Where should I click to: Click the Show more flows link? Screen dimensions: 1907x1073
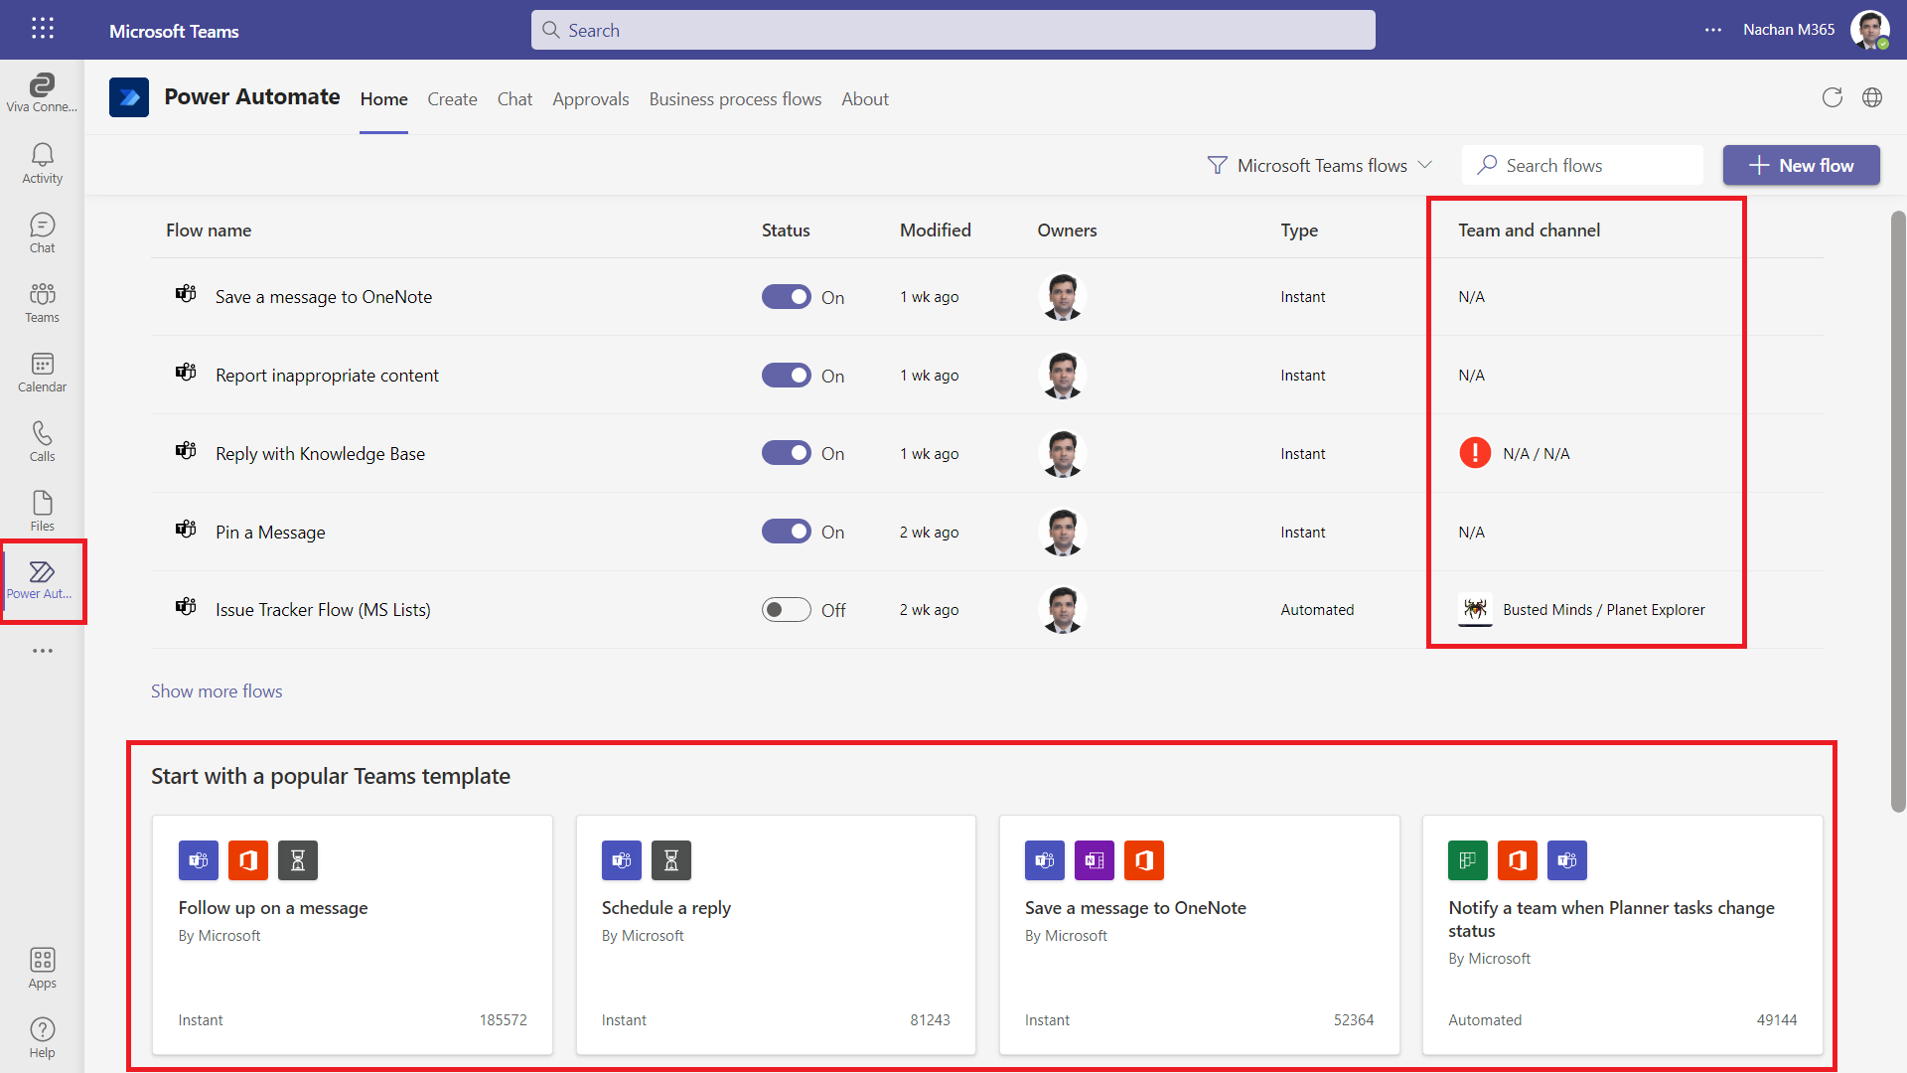pos(217,691)
